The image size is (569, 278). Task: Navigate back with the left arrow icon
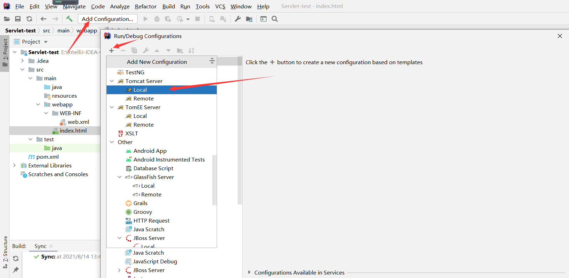point(43,19)
